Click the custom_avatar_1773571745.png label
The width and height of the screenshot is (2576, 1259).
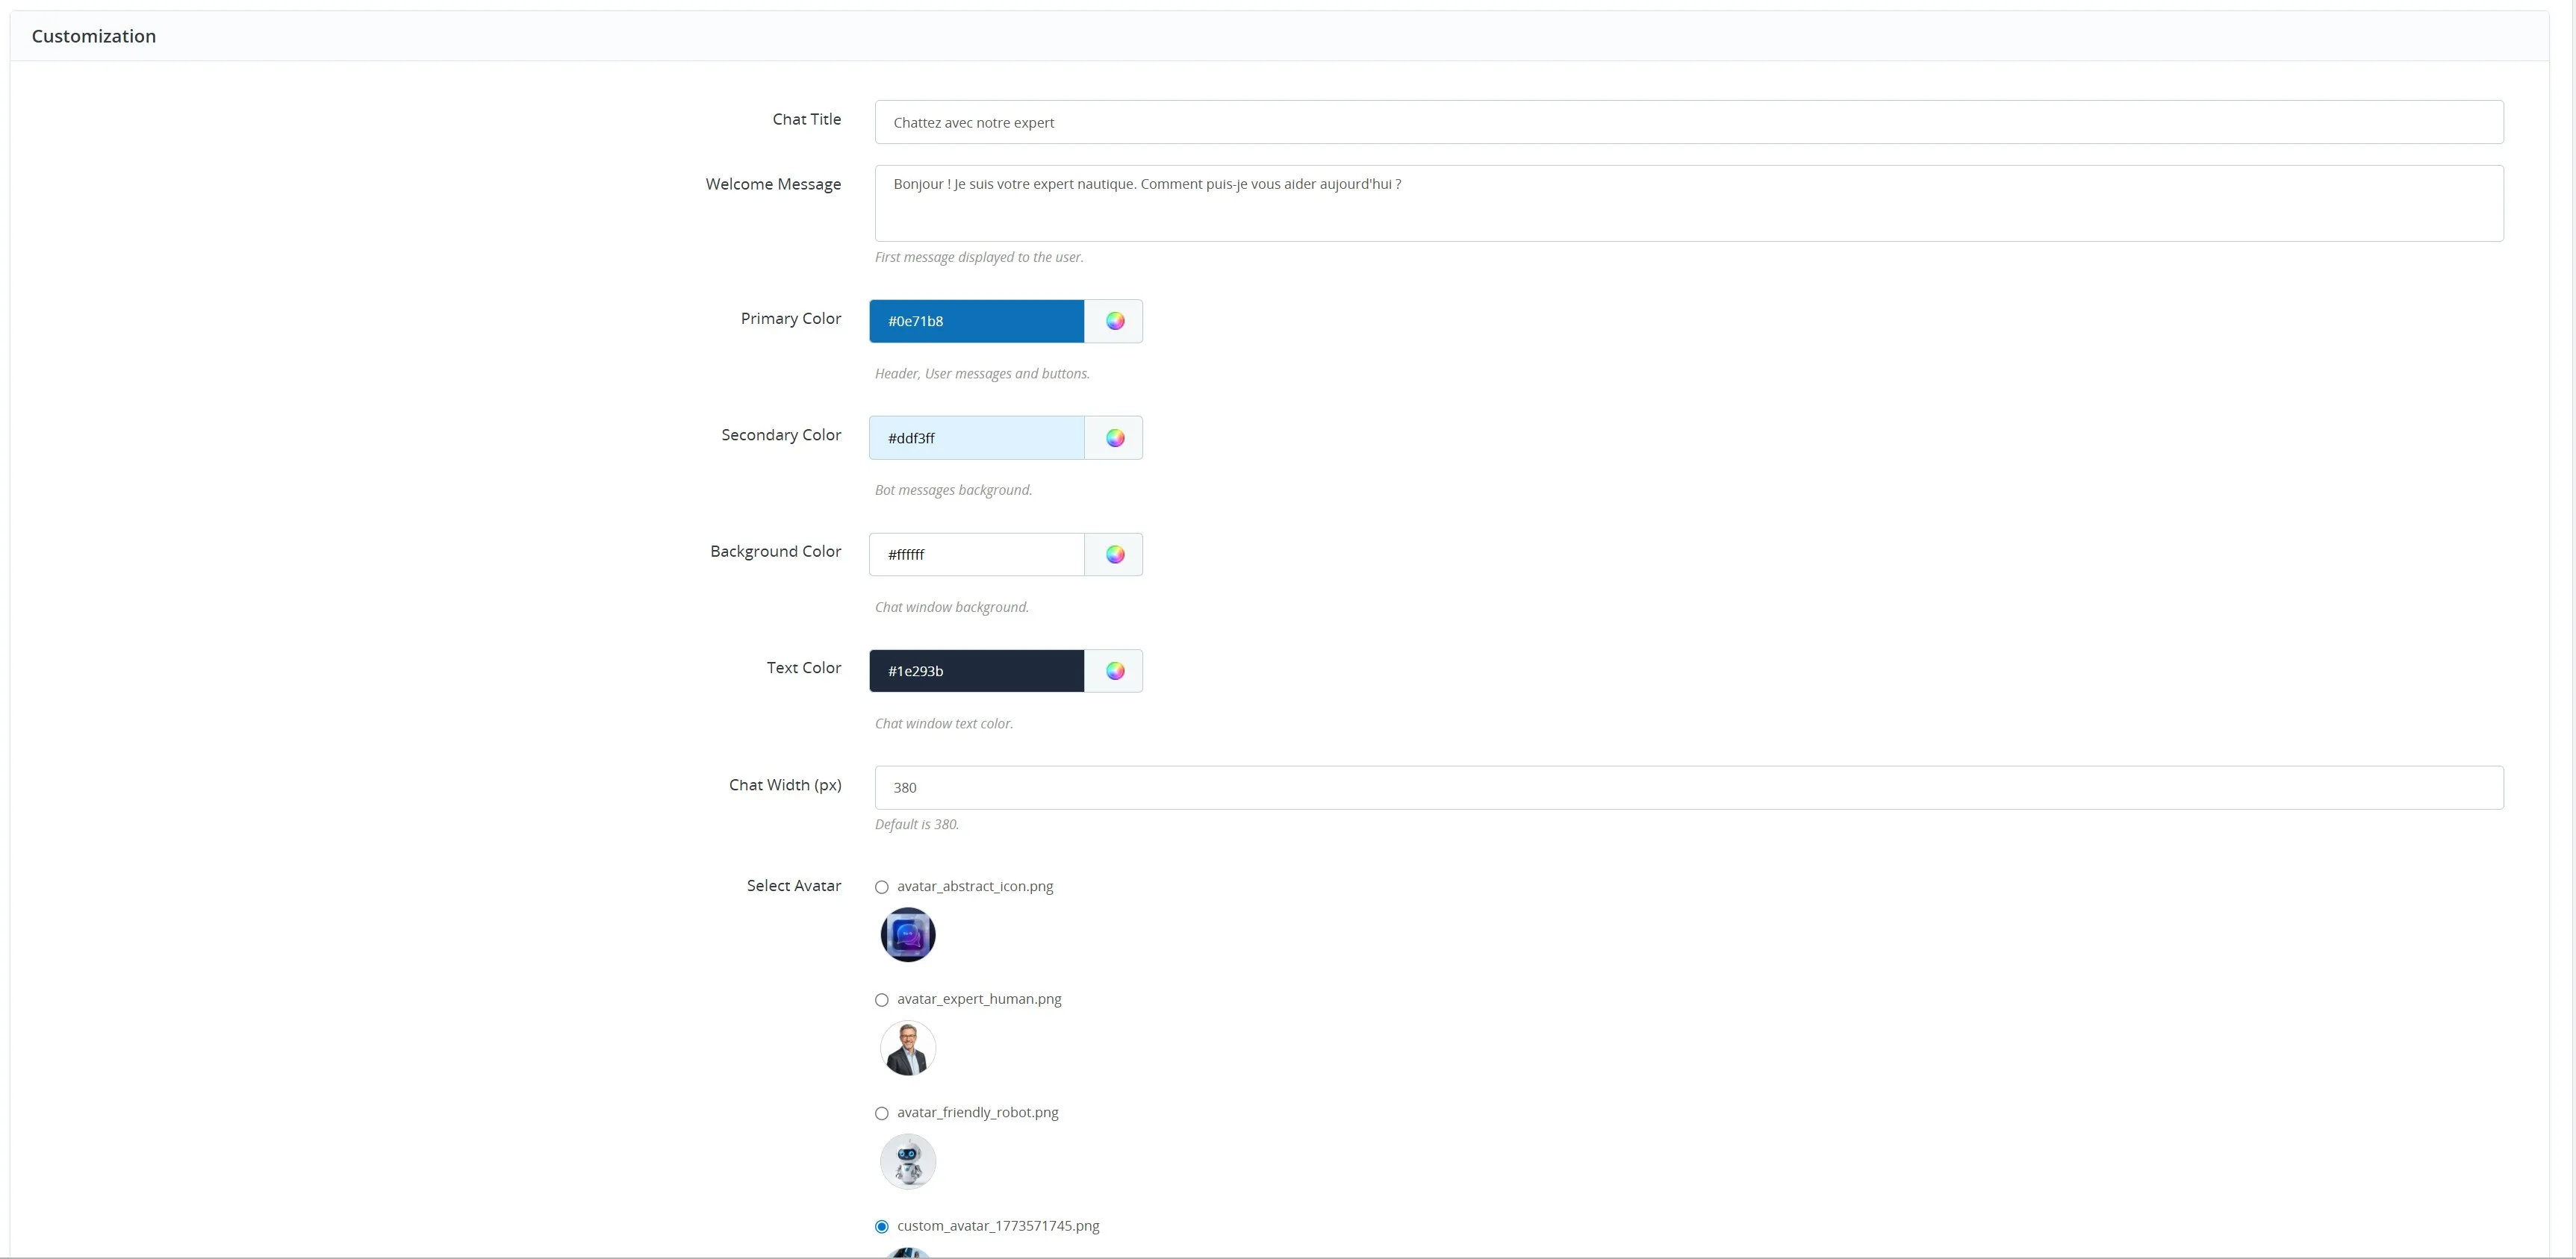tap(998, 1226)
